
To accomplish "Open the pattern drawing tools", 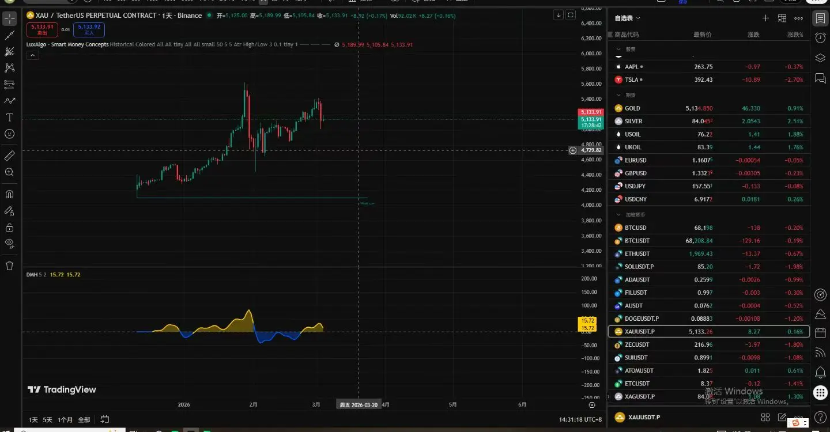I will coord(9,68).
